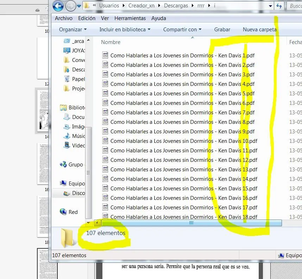Open Incluir en biblioteca dropdown

125,30
